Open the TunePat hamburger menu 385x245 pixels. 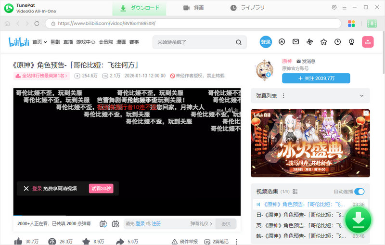click(x=345, y=8)
